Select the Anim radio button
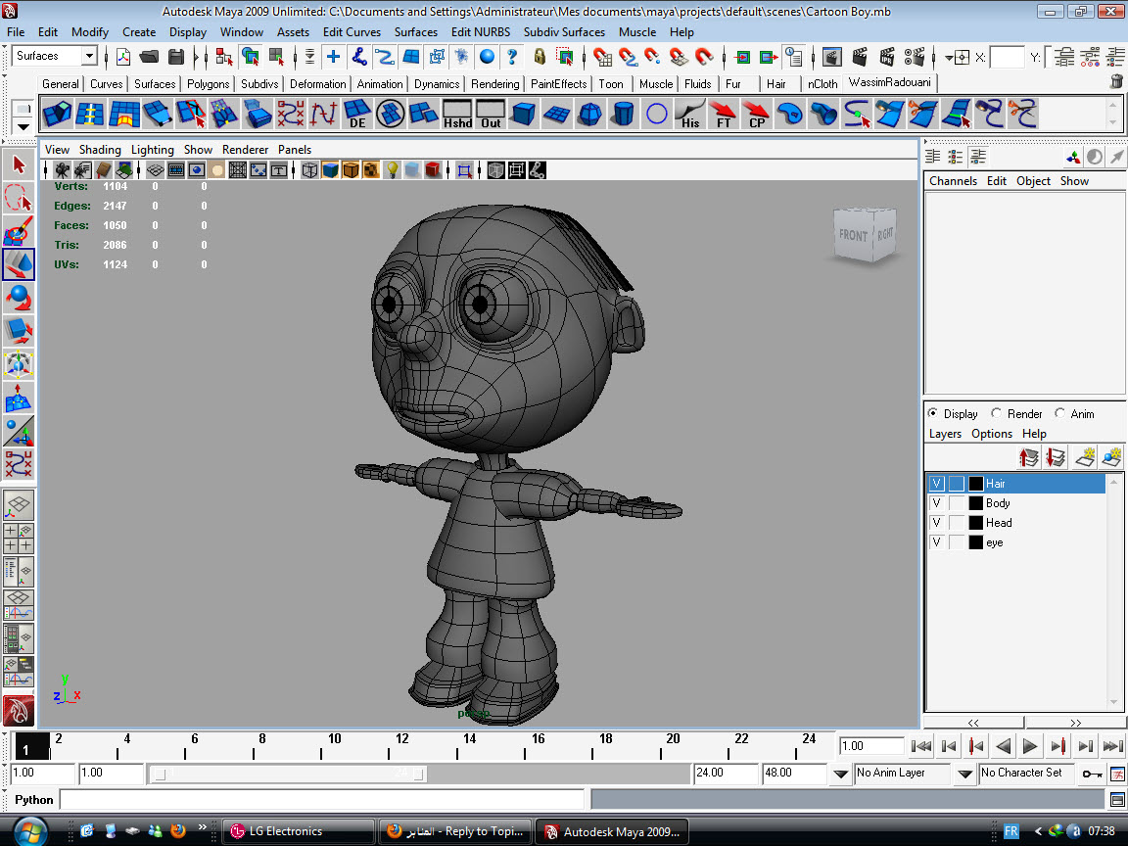The image size is (1128, 846). click(x=1059, y=413)
